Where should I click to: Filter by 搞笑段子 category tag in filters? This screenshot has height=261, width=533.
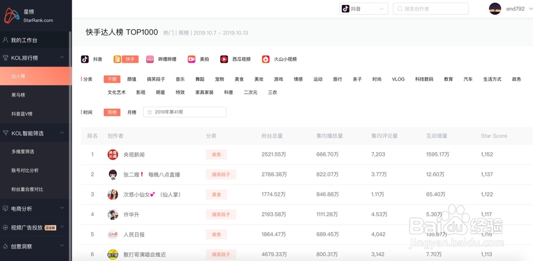click(156, 79)
